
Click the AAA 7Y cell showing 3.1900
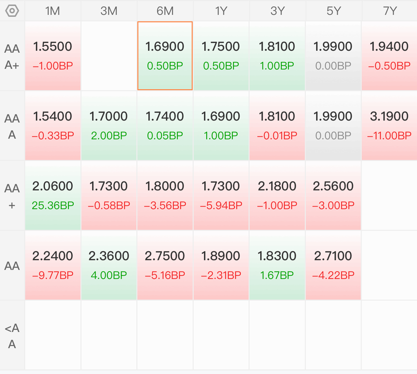390,126
